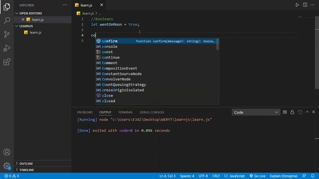Click the file path in output
319x179 pixels.
tap(161, 120)
